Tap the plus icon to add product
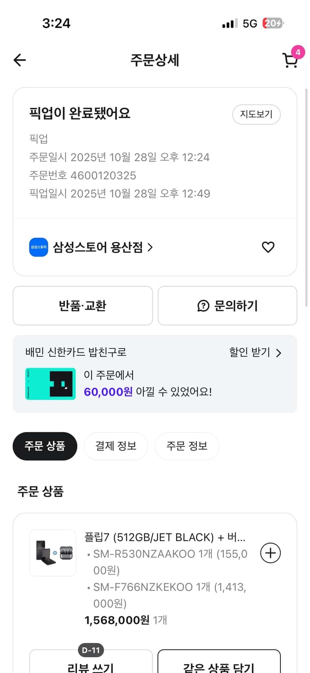The height and width of the screenshot is (673, 310). pyautogui.click(x=270, y=553)
